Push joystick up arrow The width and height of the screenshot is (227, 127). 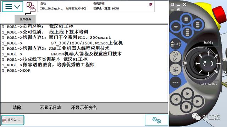pyautogui.click(x=208, y=53)
